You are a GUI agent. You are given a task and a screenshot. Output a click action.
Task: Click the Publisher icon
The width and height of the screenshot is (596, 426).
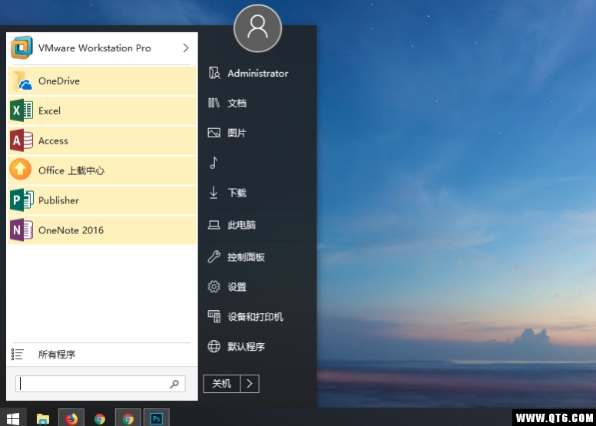tap(22, 200)
